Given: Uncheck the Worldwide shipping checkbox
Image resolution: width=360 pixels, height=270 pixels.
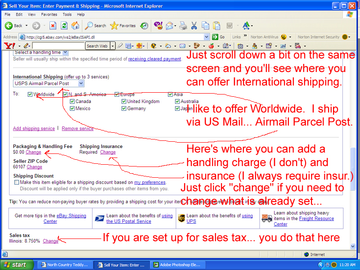Looking at the screenshot, I should coord(30,94).
